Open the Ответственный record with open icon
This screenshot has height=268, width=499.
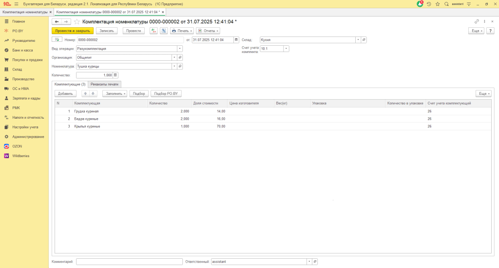tap(315, 262)
